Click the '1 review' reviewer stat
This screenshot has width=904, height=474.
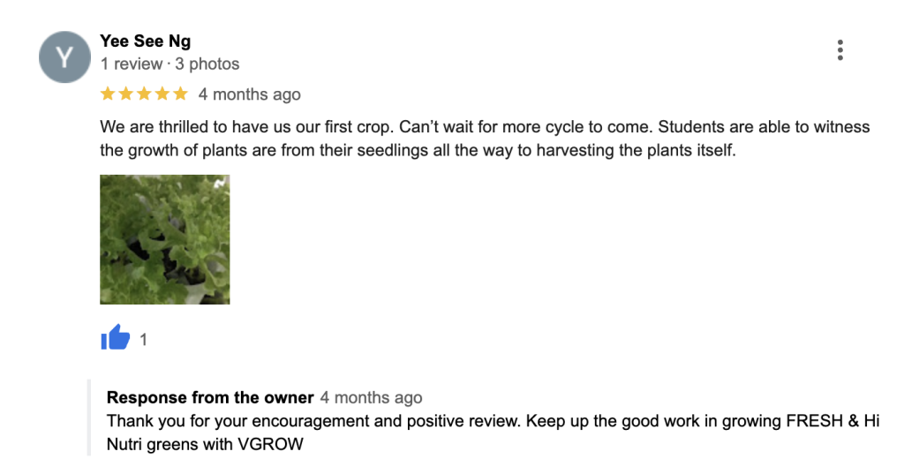point(131,64)
